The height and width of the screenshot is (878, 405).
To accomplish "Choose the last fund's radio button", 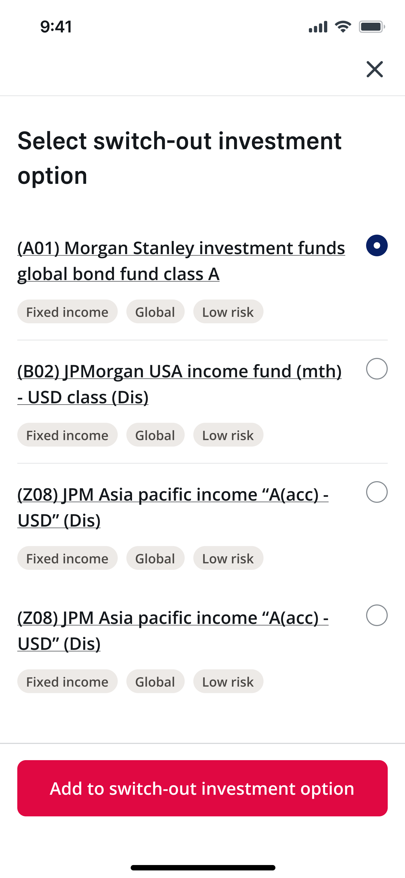I will 376,615.
